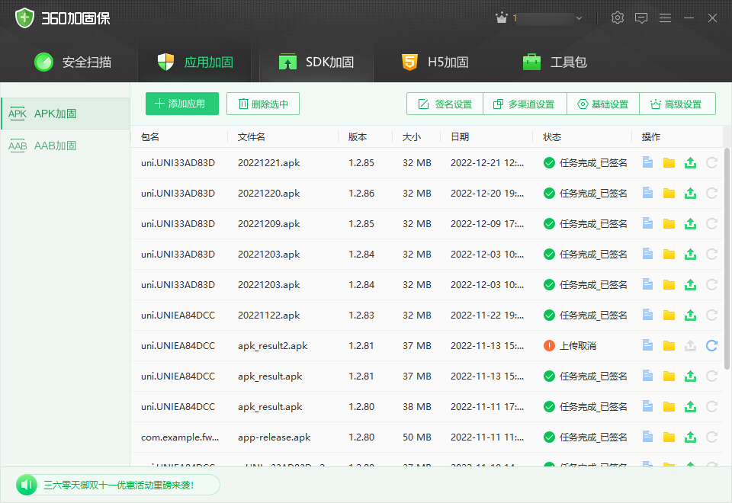Click the 三六零天御双十一 promotion link

pyautogui.click(x=118, y=485)
